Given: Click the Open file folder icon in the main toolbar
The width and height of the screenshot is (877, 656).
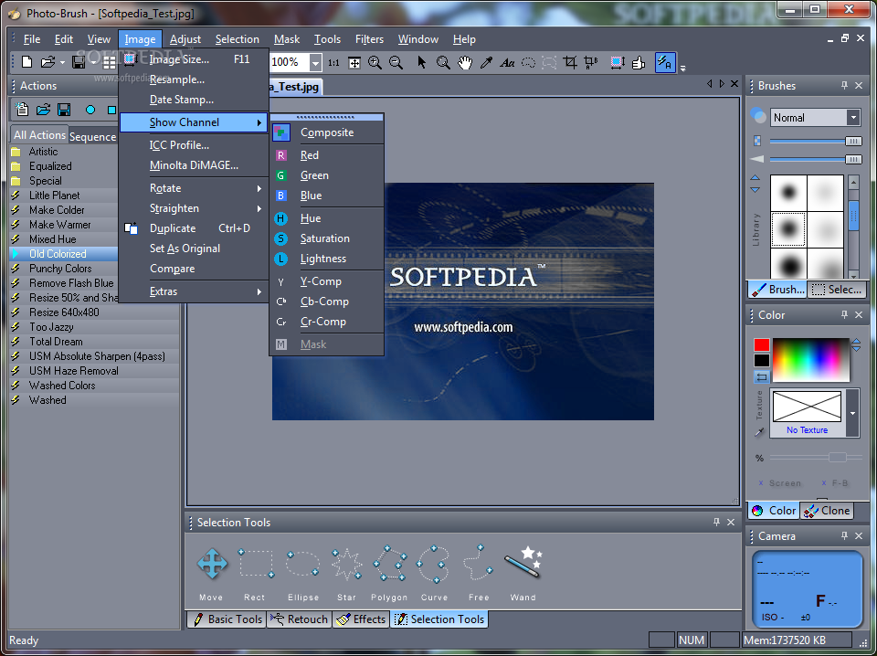Looking at the screenshot, I should click(48, 62).
